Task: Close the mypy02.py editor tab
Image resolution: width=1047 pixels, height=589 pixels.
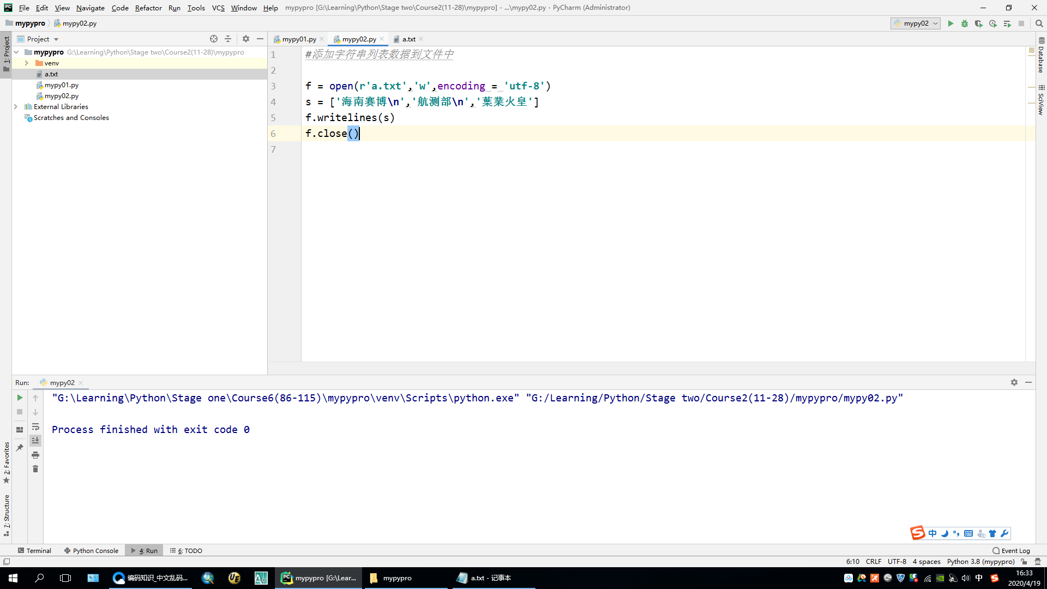Action: coord(382,39)
